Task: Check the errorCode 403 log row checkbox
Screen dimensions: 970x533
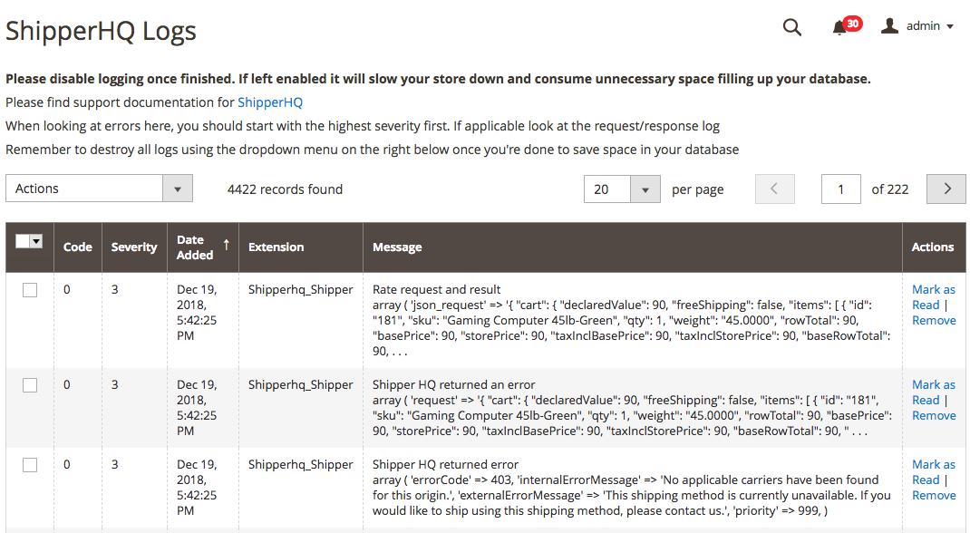Action: [x=30, y=465]
